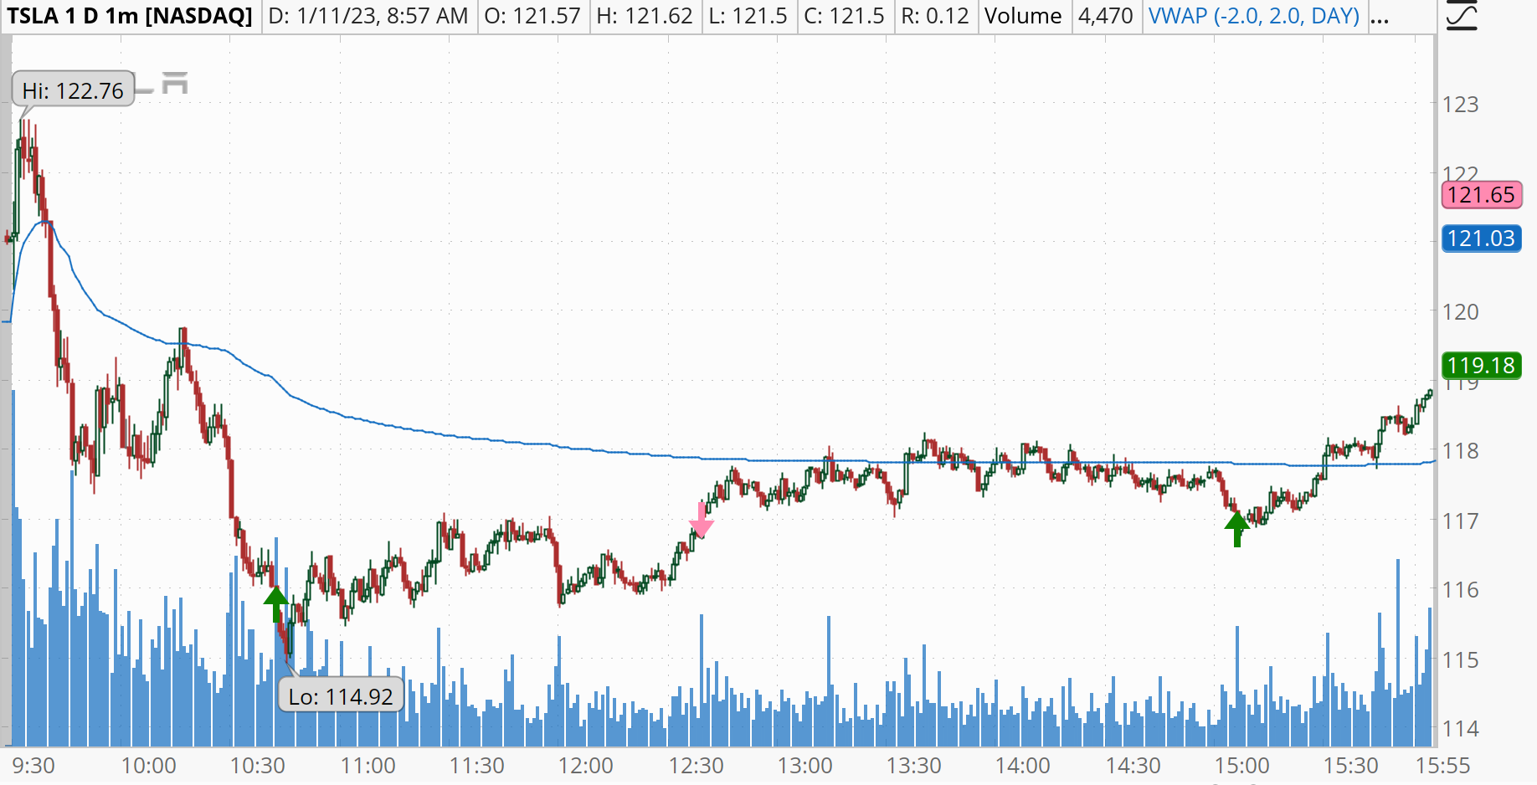
Task: Click the C: 121.5 close value
Action: tap(844, 16)
